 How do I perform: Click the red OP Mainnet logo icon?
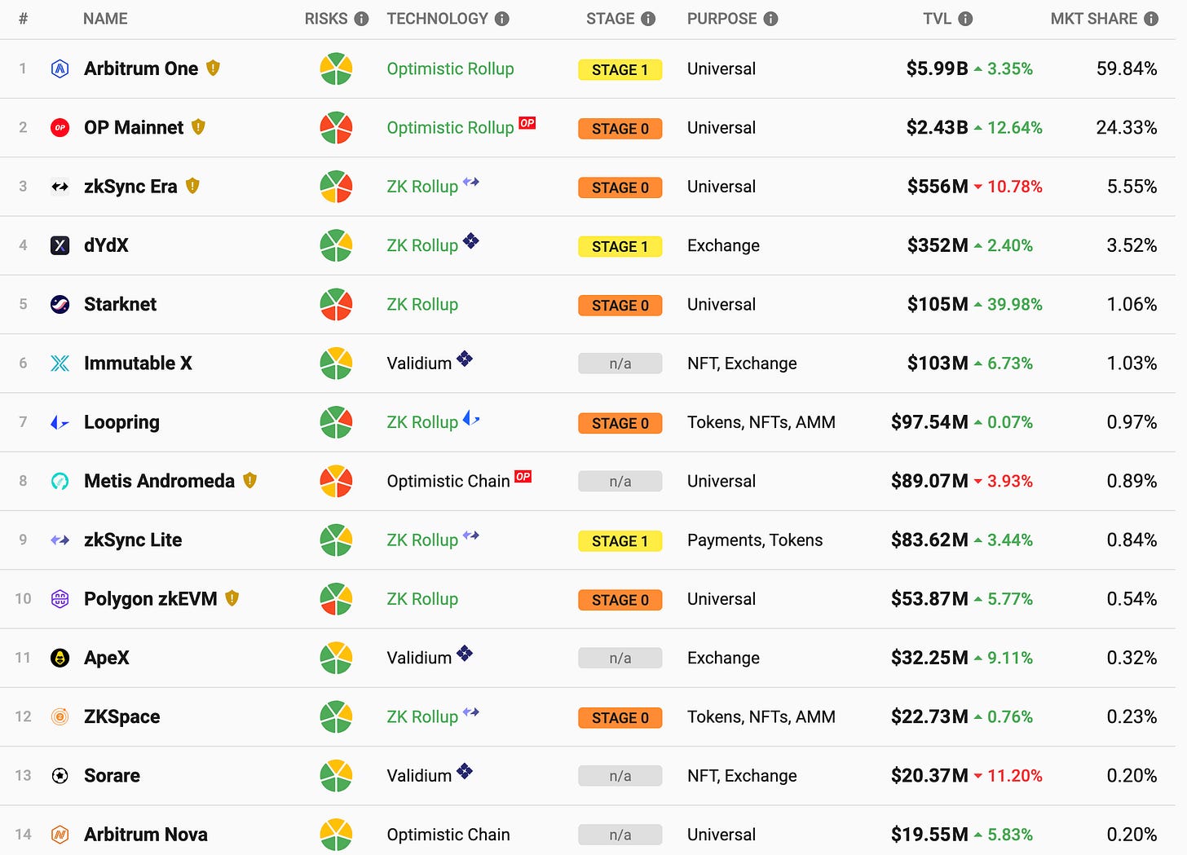(60, 128)
